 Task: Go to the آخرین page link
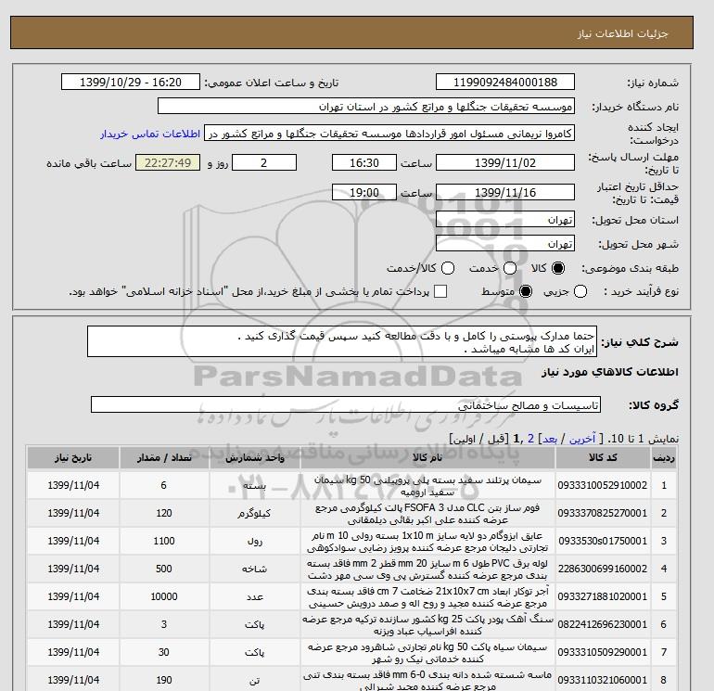[582, 439]
